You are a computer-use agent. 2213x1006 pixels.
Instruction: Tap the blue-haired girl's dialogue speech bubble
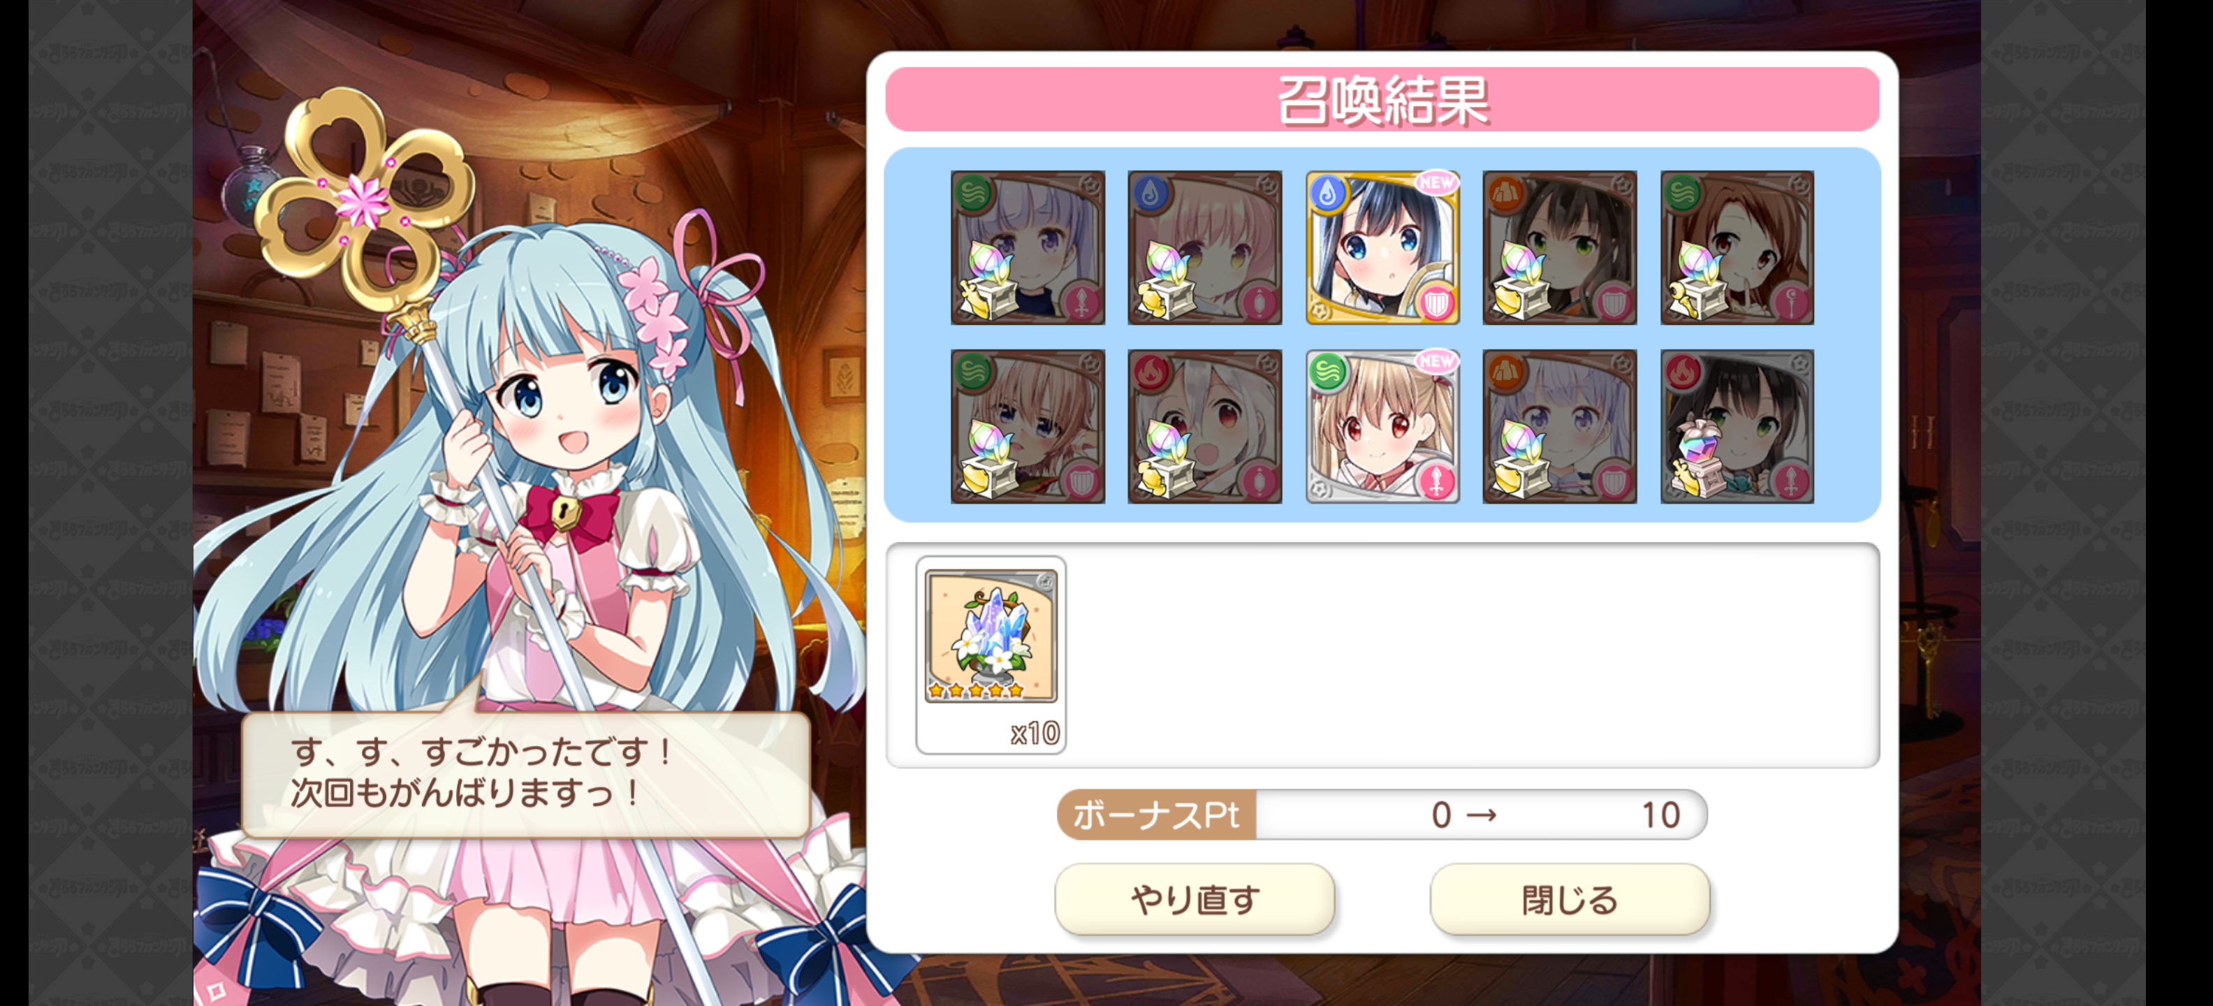pos(526,773)
